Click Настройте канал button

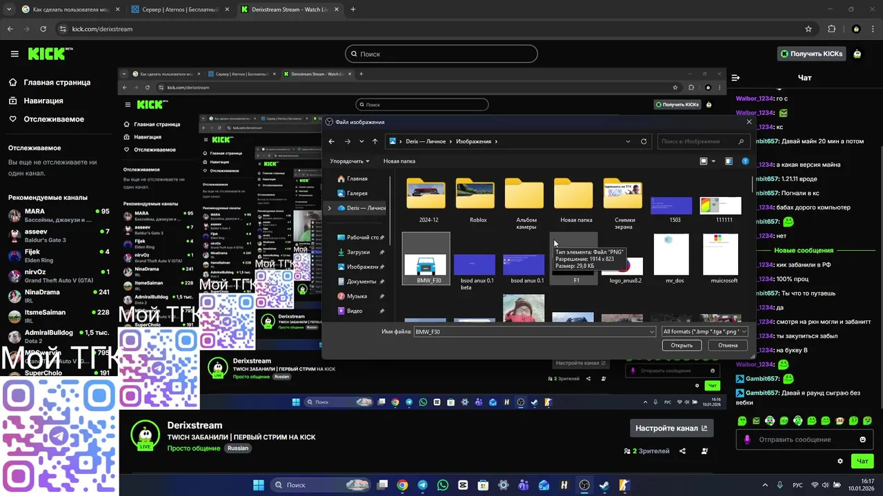pyautogui.click(x=671, y=428)
